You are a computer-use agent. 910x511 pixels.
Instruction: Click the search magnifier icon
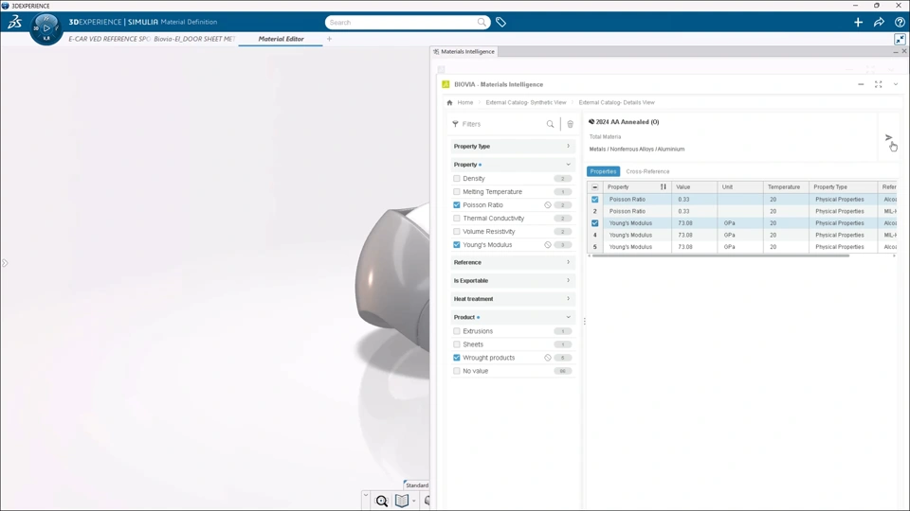pyautogui.click(x=482, y=22)
